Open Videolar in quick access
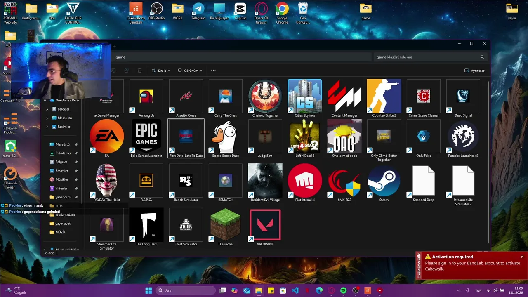528x297 pixels. tap(62, 188)
